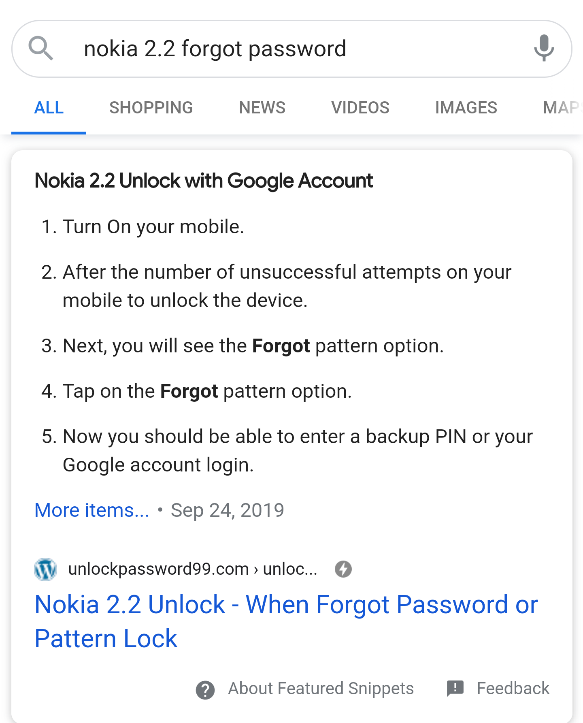Screen dimensions: 583x723
Task: Select the ALL results tab
Action: point(49,108)
